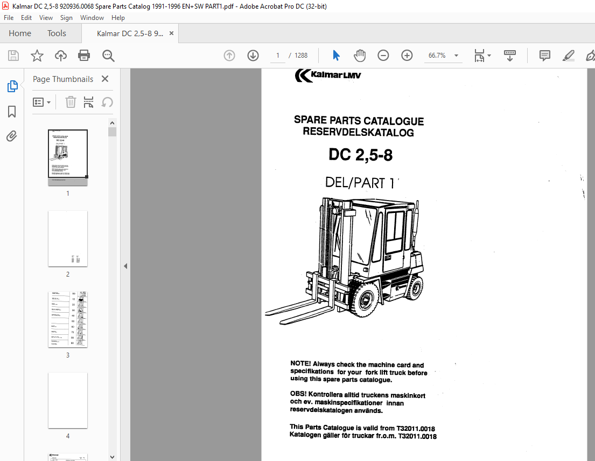Click the 'SPARE PARTS CATALOGUE' heading
This screenshot has width=595, height=461.
359,120
